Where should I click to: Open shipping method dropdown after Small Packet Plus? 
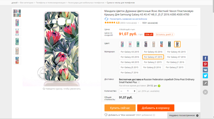pyautogui.click(x=139, y=82)
